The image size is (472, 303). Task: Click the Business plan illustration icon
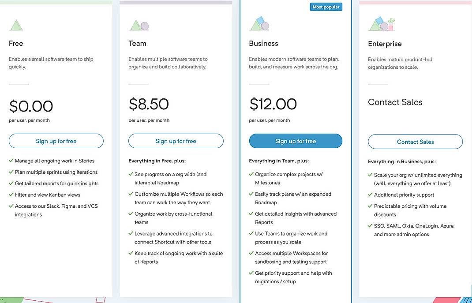tap(258, 25)
